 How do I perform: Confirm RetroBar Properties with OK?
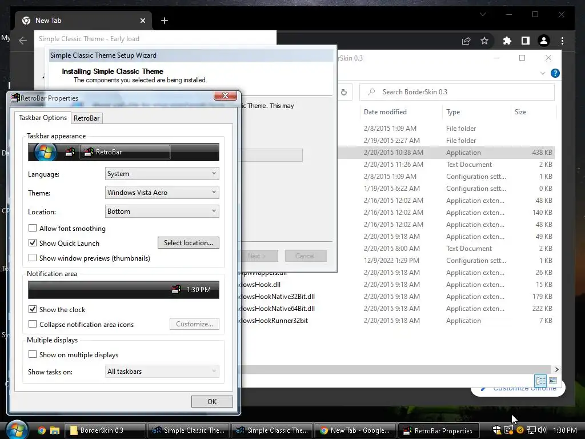[x=212, y=402]
